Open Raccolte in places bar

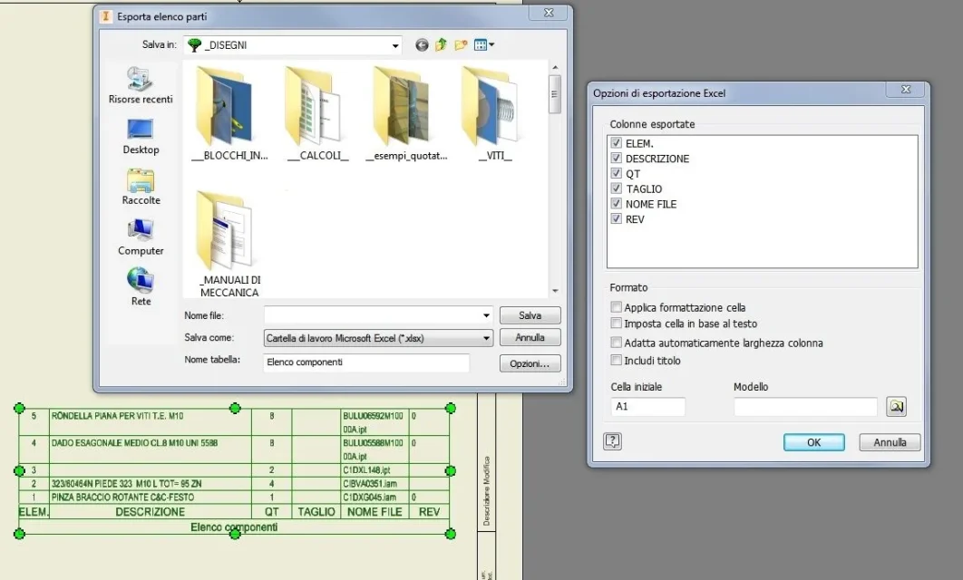[x=140, y=187]
